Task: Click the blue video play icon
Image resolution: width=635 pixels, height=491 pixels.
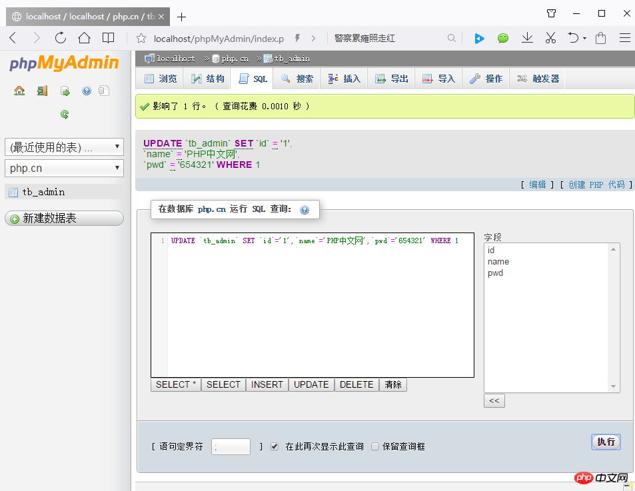Action: coord(480,39)
